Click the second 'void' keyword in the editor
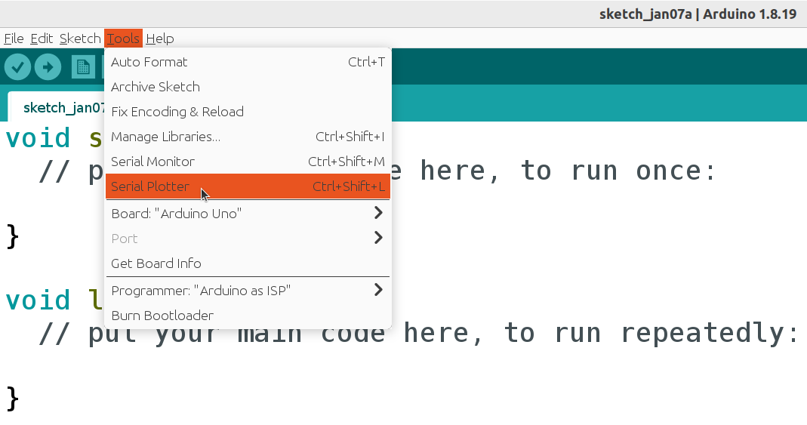 tap(38, 300)
